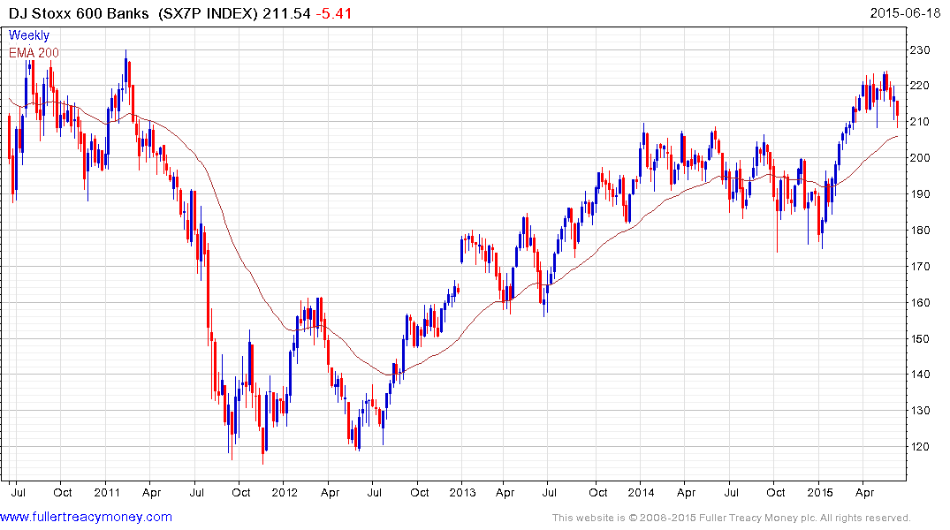
Task: Click the 190 price axis label
Action: tap(920, 193)
